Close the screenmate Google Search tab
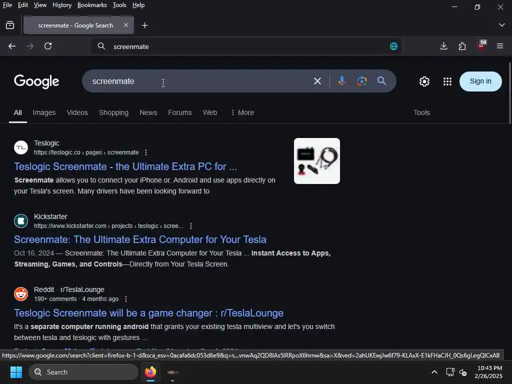The image size is (512, 384). point(125,25)
